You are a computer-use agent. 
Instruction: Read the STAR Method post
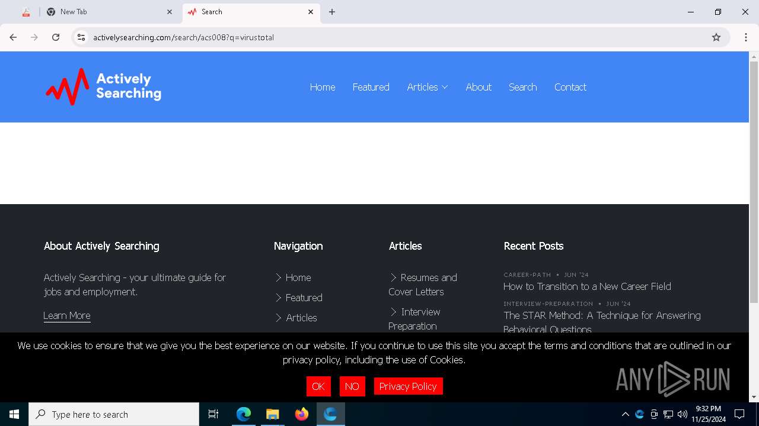click(x=602, y=322)
